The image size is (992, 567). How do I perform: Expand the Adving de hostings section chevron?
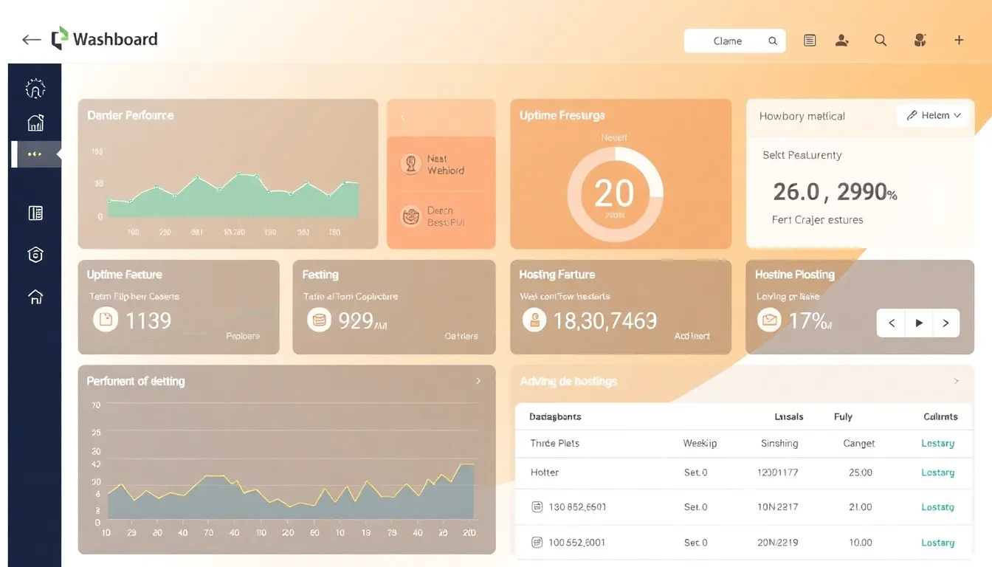956,381
